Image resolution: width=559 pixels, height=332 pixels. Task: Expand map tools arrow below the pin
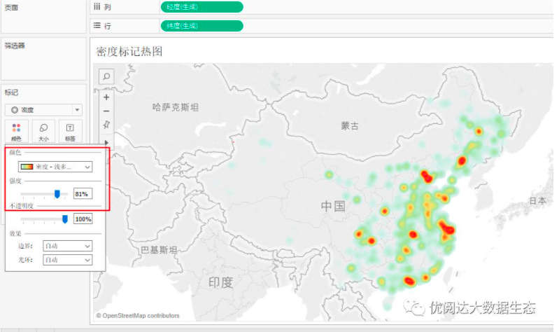[106, 141]
